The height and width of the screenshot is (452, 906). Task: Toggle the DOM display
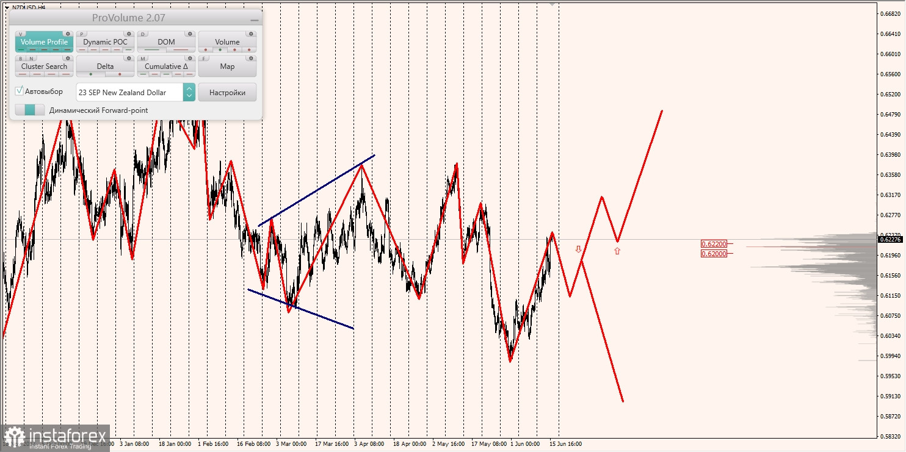(166, 42)
